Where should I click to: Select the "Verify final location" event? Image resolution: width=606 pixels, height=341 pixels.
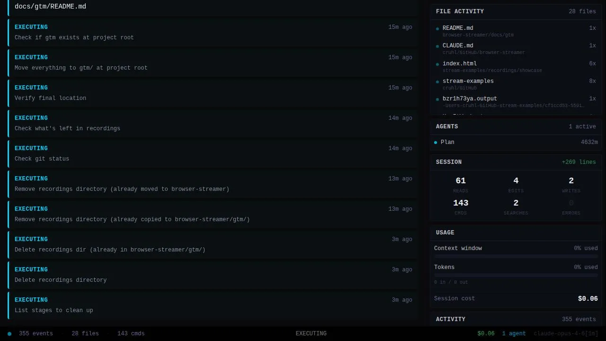click(x=213, y=93)
